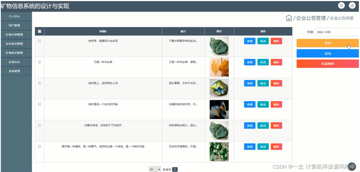Toggle the select-all checkbox in the table header

pyautogui.click(x=39, y=31)
